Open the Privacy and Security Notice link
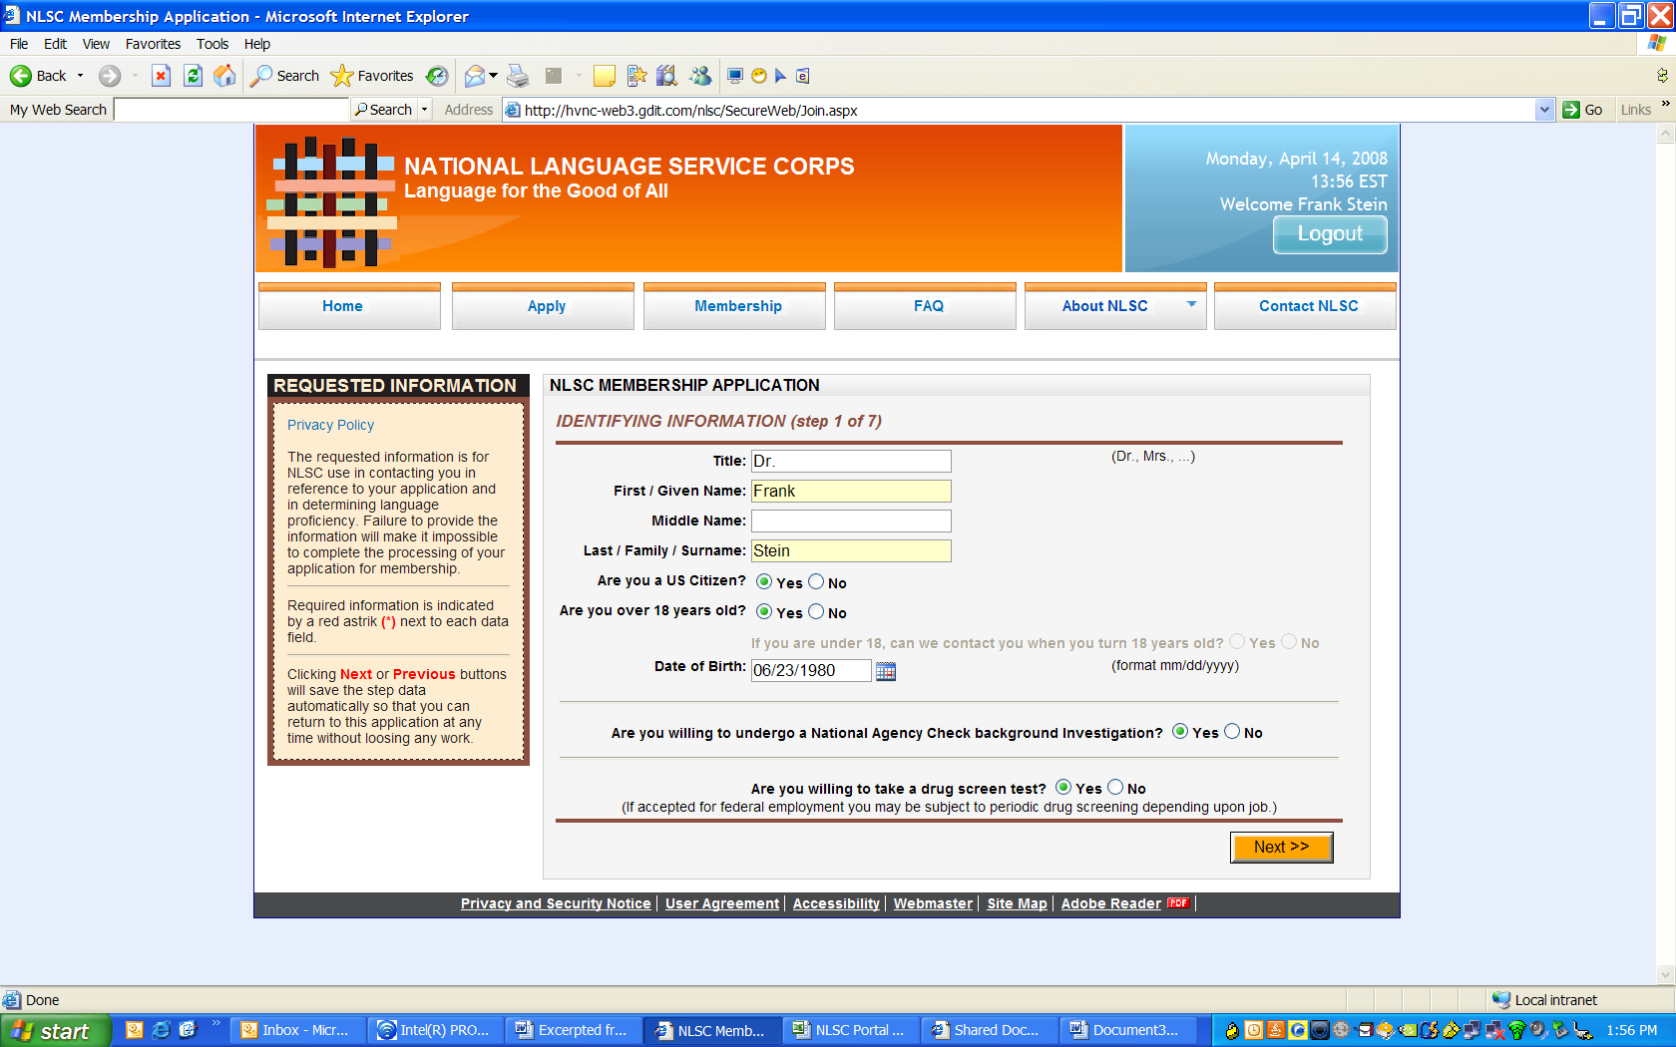The image size is (1676, 1047). 556,903
